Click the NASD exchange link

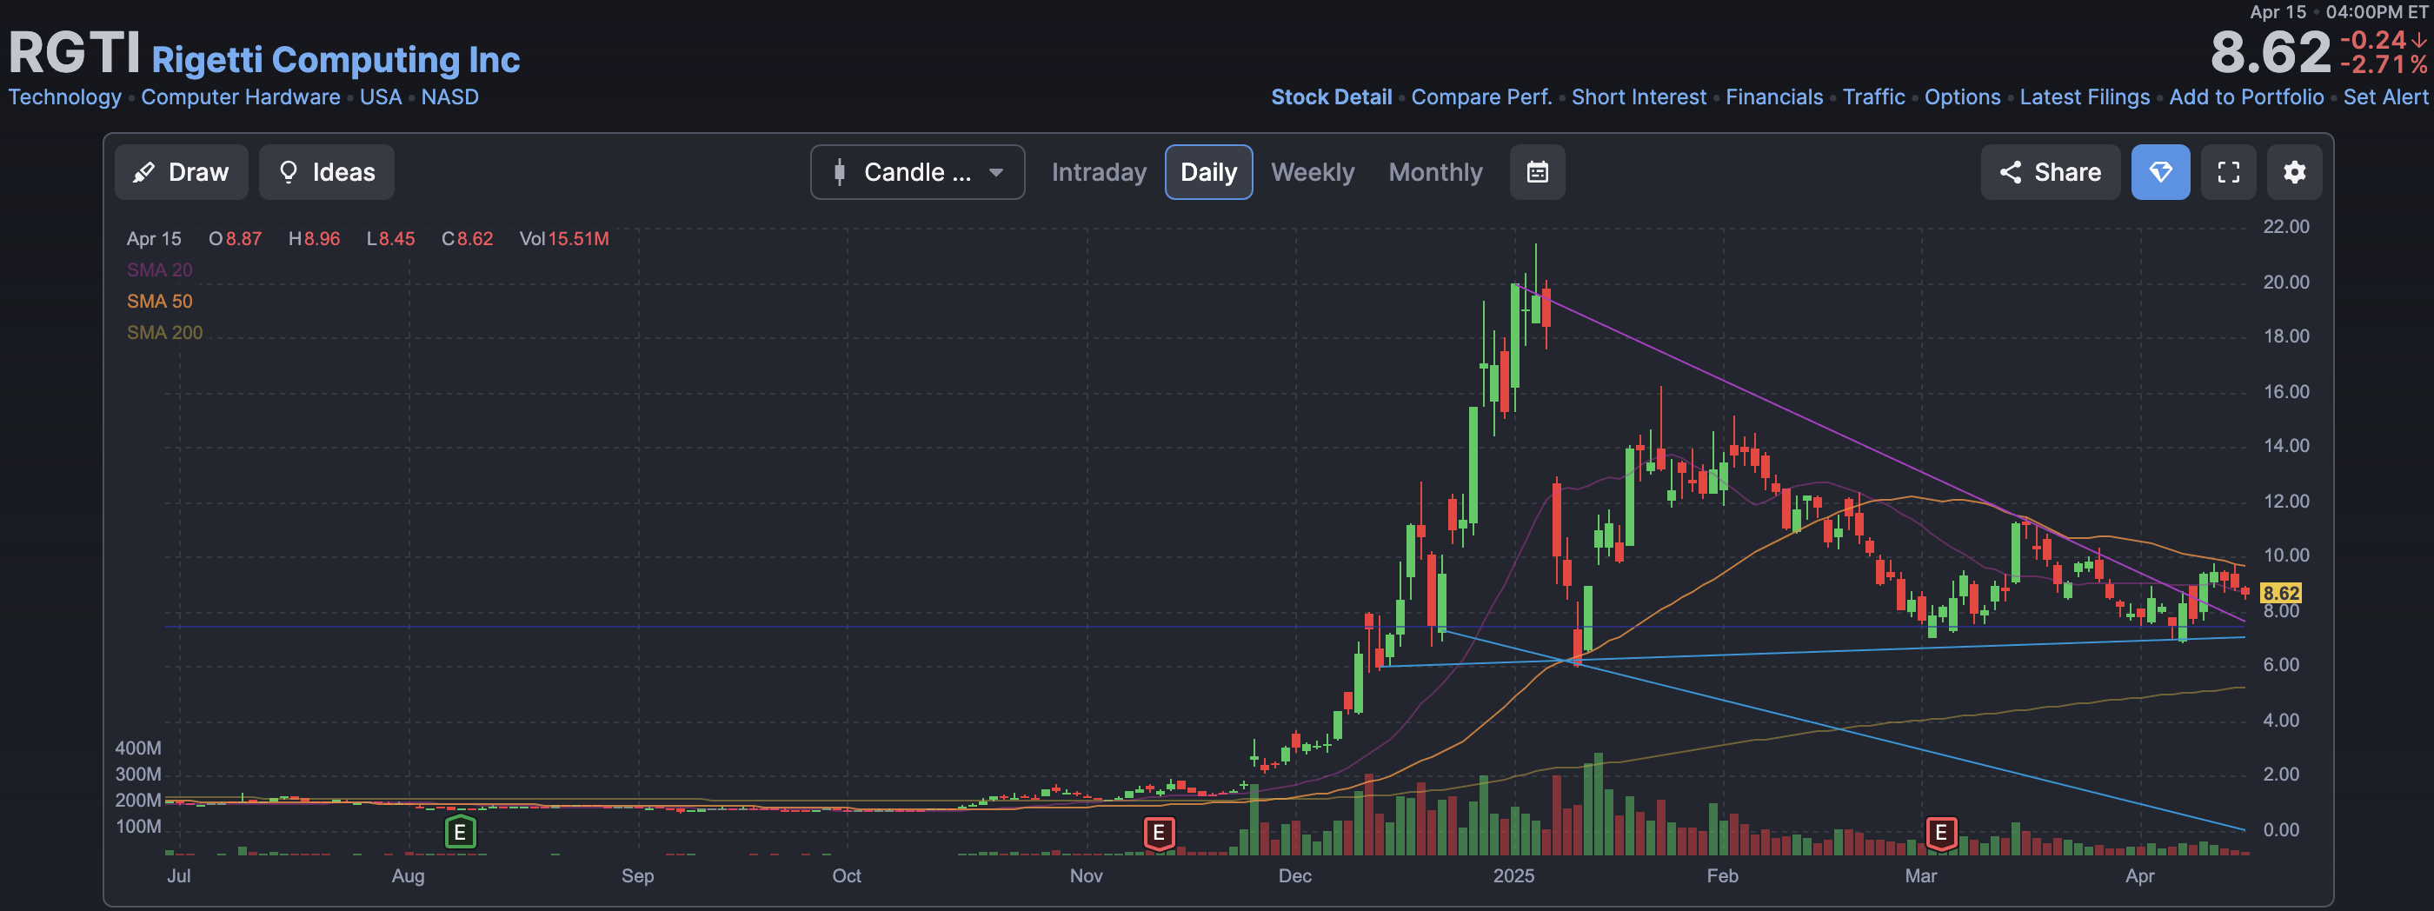[449, 97]
